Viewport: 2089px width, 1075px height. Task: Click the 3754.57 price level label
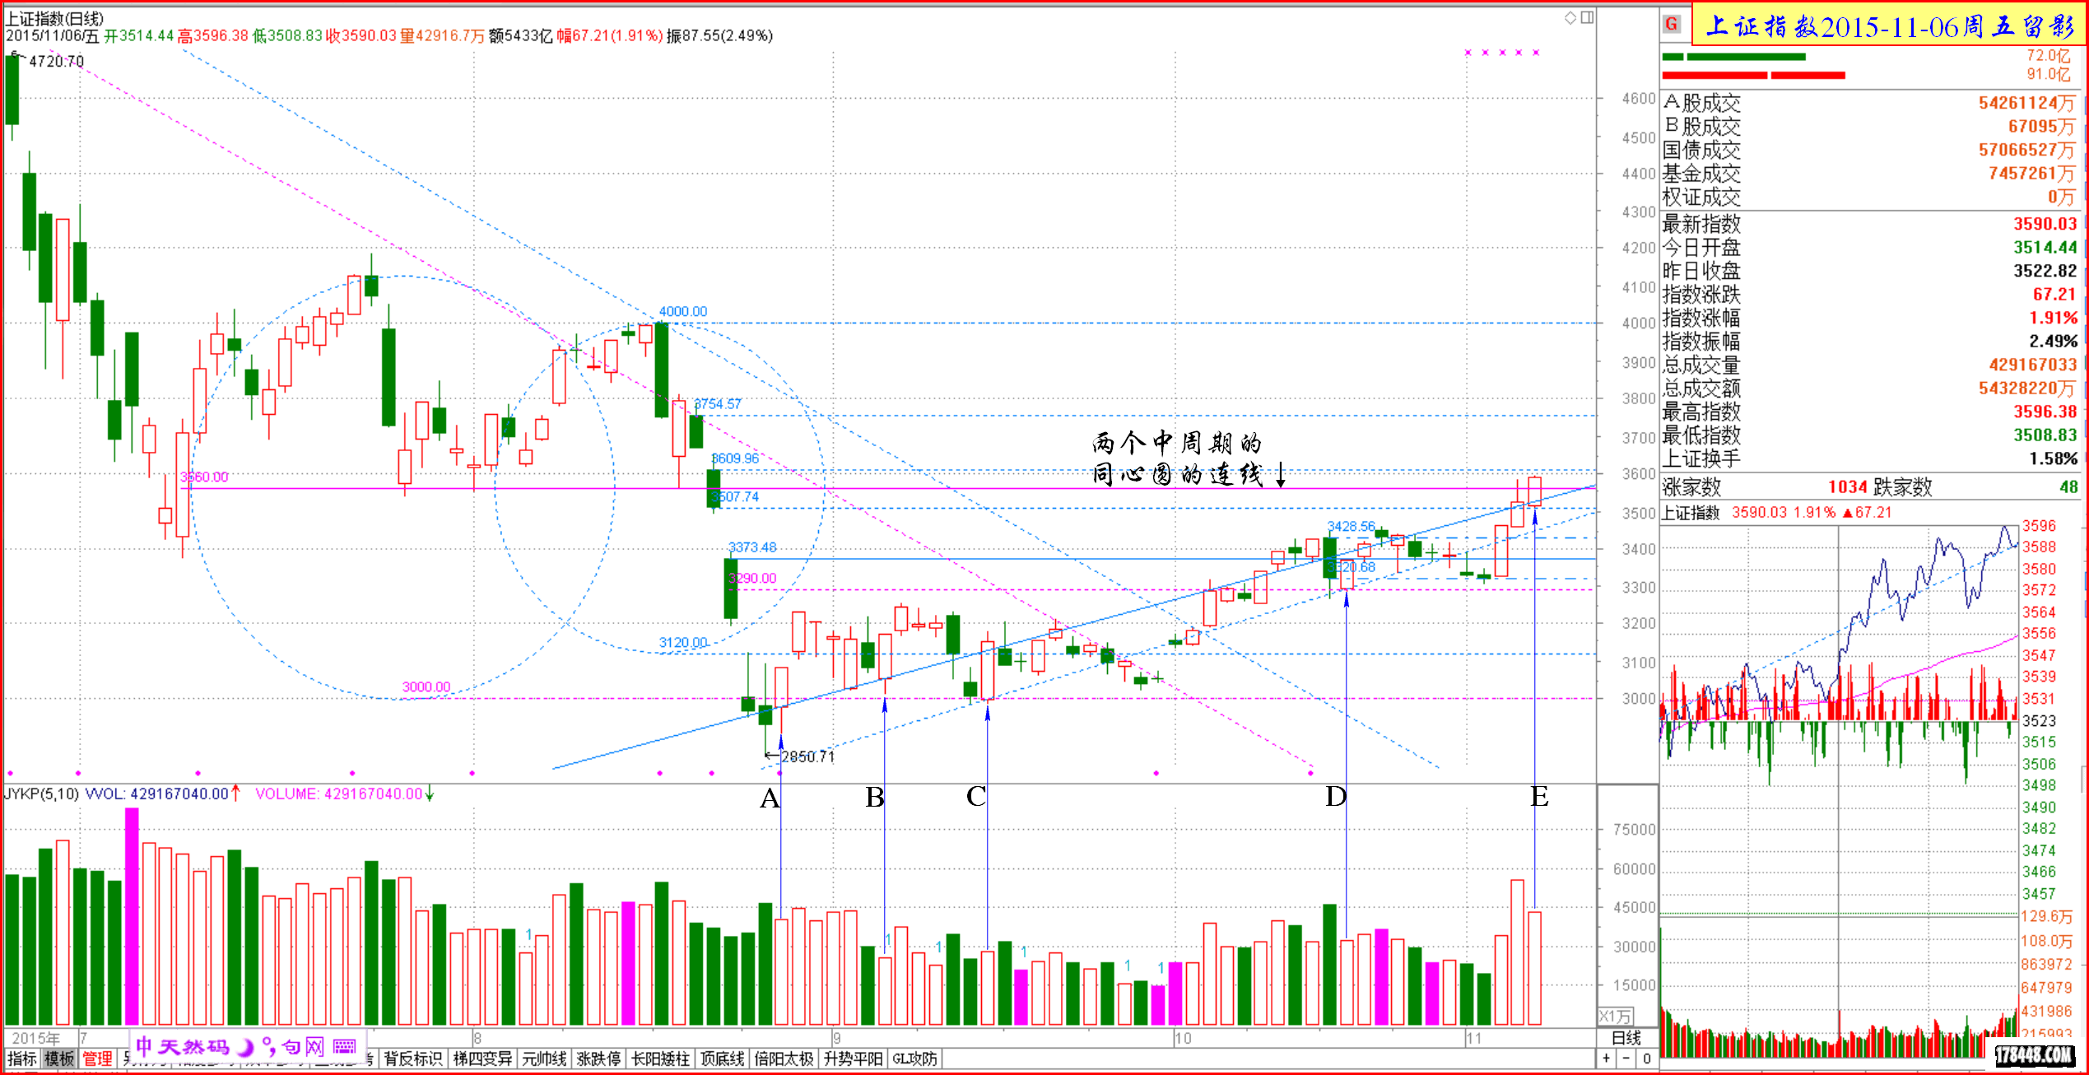(x=717, y=403)
